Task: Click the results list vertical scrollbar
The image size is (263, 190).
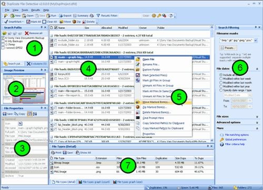Action: tap(212, 84)
